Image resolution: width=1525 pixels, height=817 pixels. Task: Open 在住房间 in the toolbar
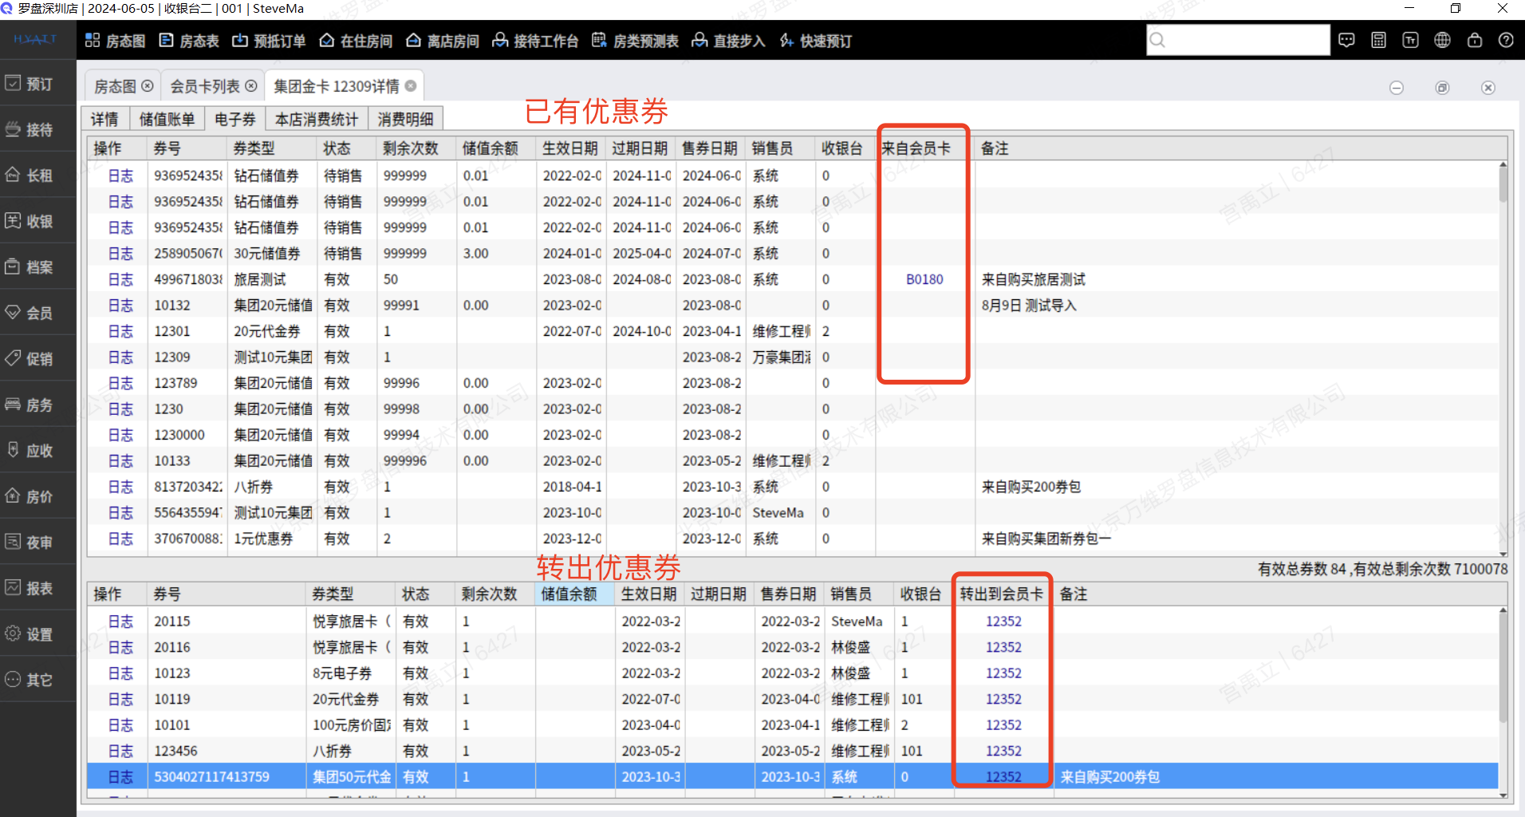pyautogui.click(x=356, y=41)
